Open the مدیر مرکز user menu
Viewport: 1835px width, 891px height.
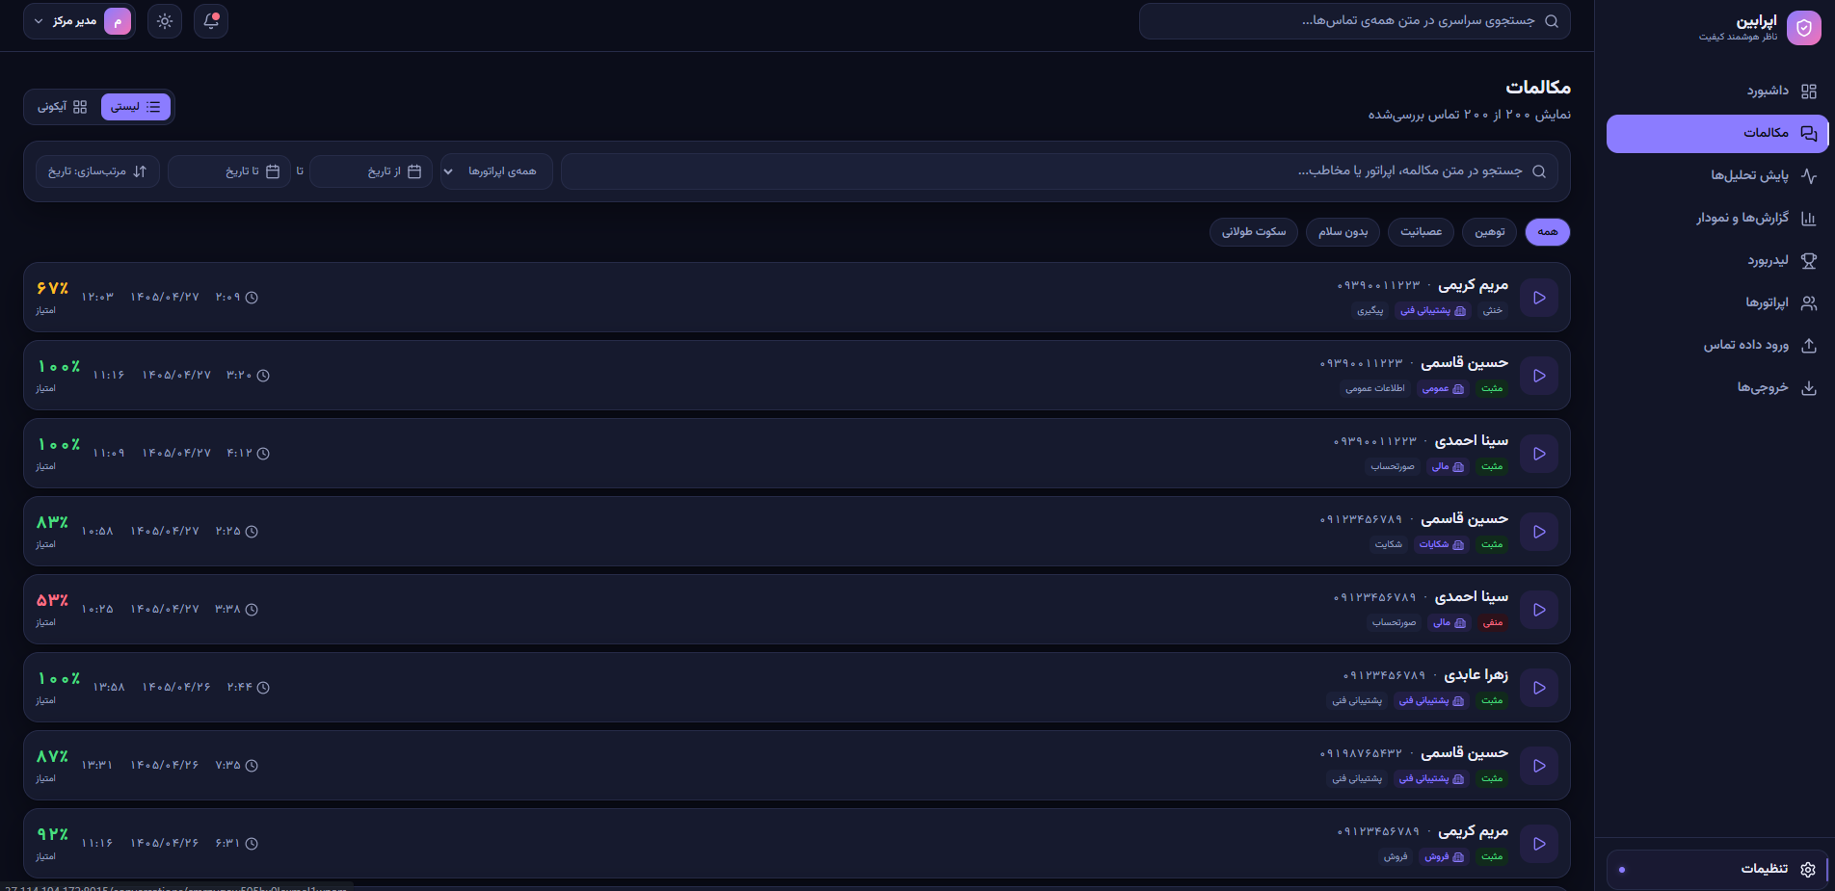[x=81, y=21]
